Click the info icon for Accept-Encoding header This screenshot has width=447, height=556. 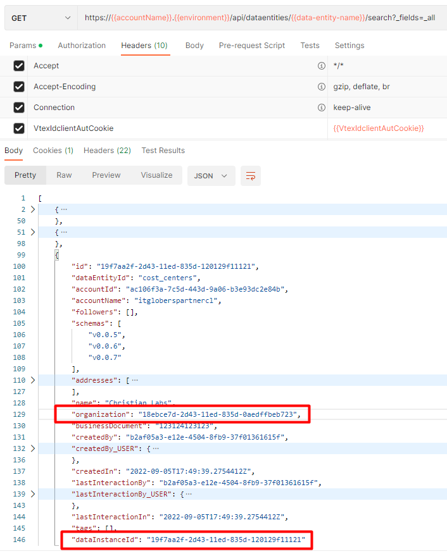point(321,87)
